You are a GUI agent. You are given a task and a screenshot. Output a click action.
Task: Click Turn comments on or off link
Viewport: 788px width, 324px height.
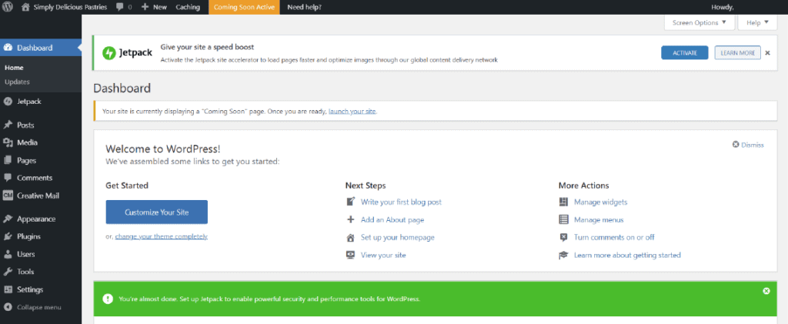(614, 237)
